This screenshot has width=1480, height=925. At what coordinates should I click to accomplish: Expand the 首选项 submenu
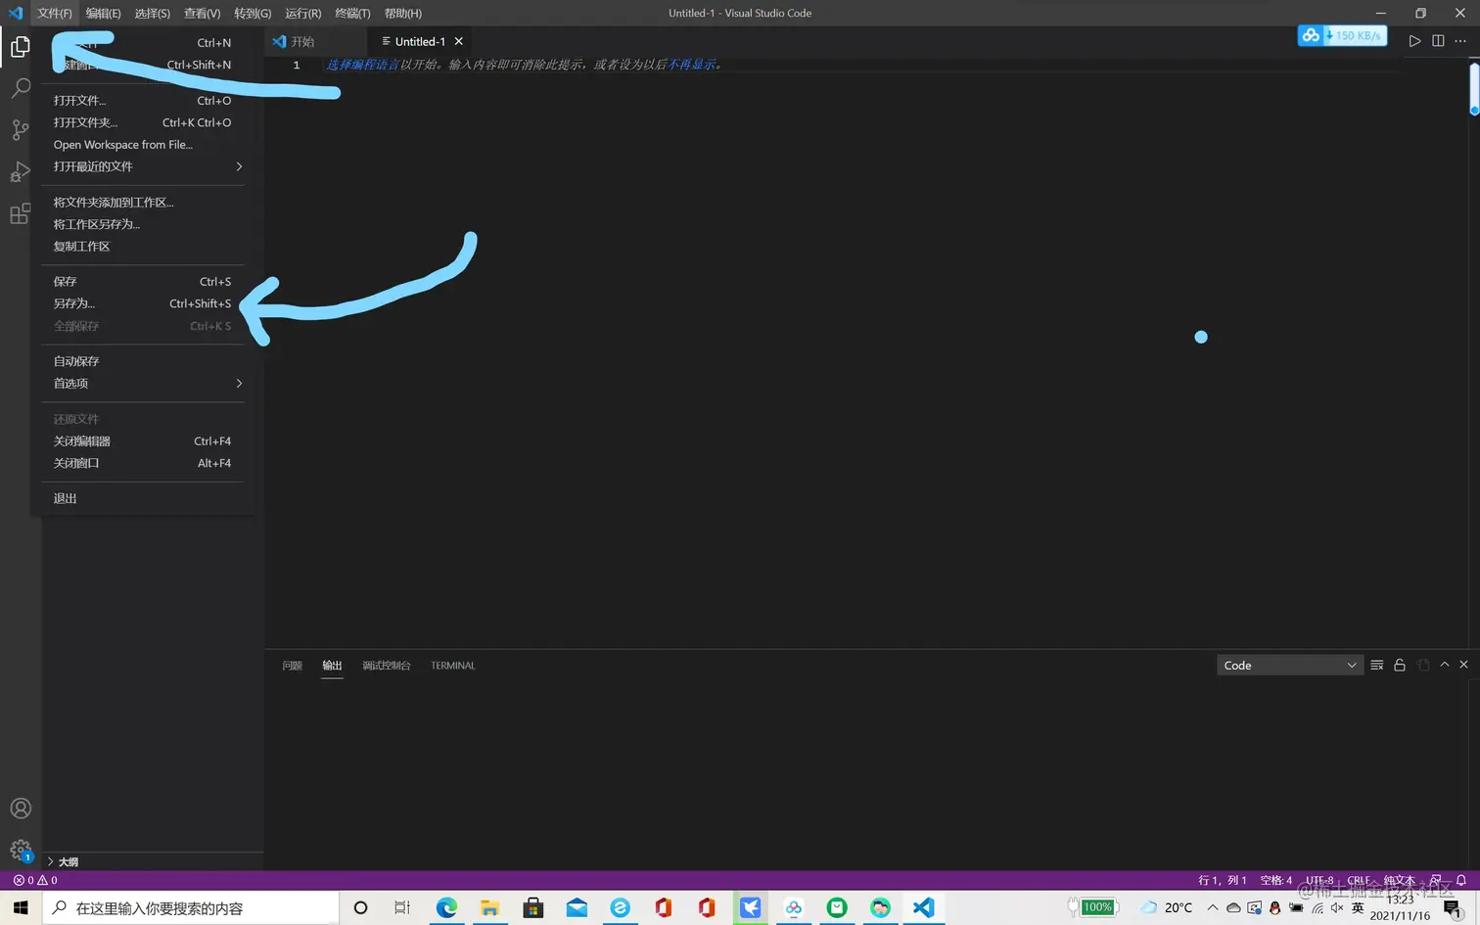click(143, 384)
